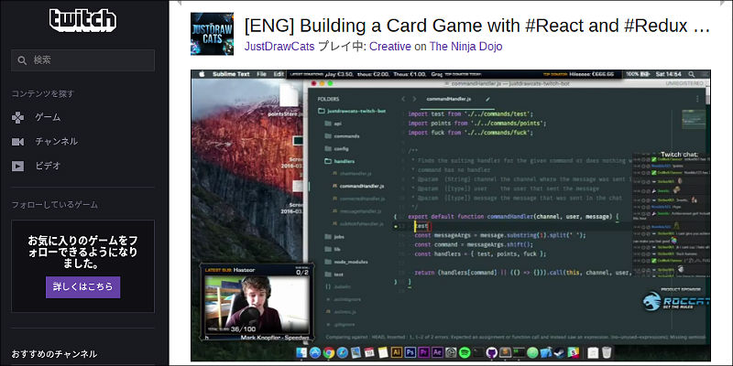Image resolution: width=733 pixels, height=366 pixels.
Task: Click the pencil icon beside the commandHandler.js tab
Action: pos(487,99)
